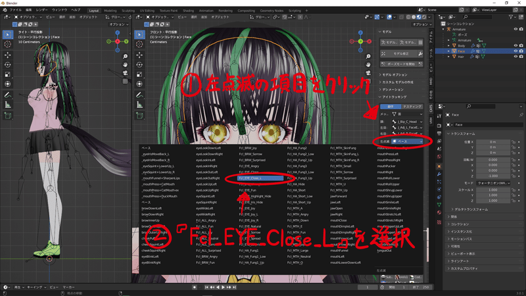The width and height of the screenshot is (526, 296).
Task: Expand the コレクション panel in properties
Action: click(x=460, y=224)
